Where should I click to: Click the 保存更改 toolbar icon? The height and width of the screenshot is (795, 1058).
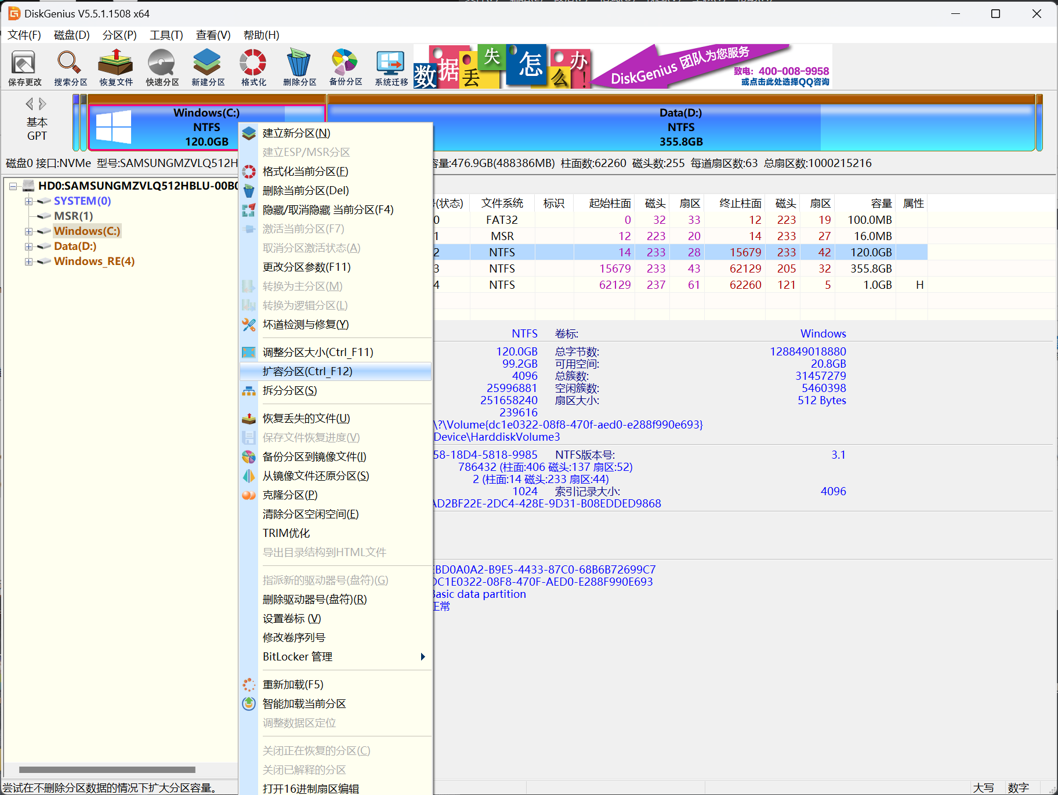tap(24, 67)
